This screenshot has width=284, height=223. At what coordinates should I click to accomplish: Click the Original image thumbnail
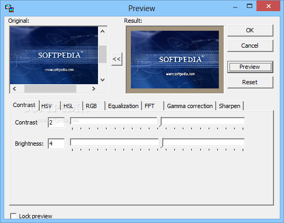[x=54, y=55]
